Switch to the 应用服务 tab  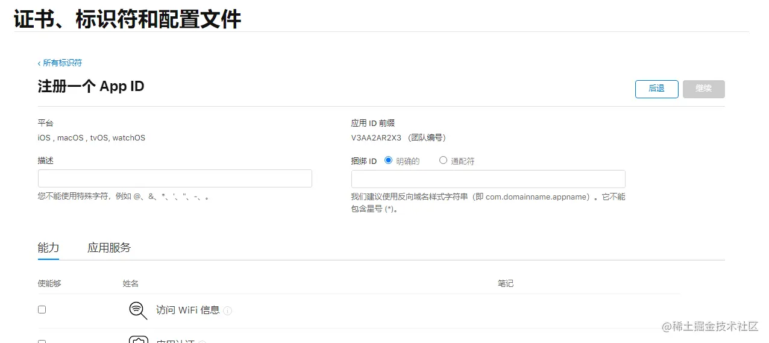click(x=109, y=248)
